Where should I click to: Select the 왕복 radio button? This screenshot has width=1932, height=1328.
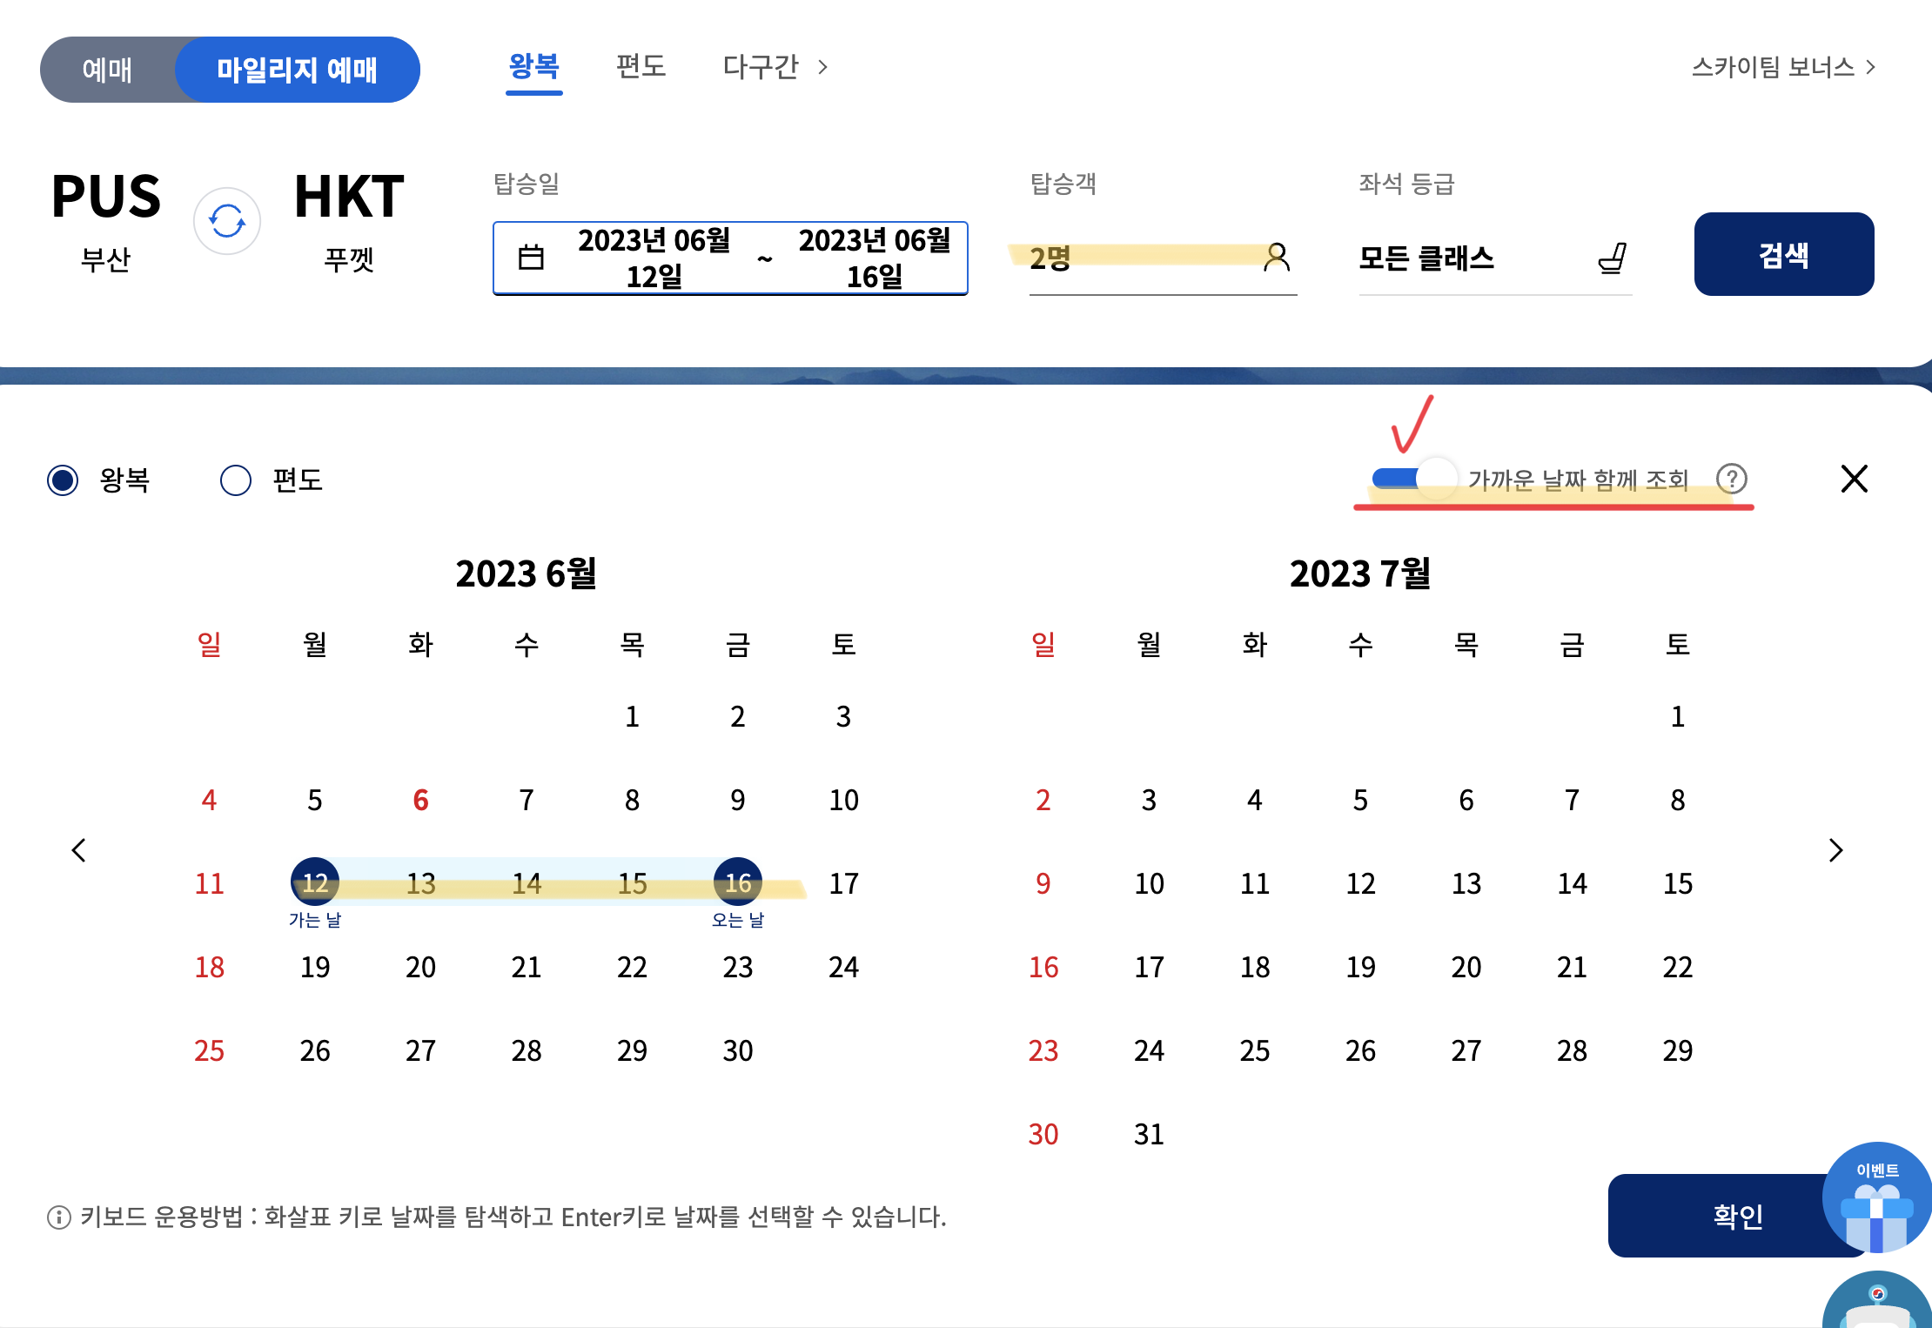63,480
